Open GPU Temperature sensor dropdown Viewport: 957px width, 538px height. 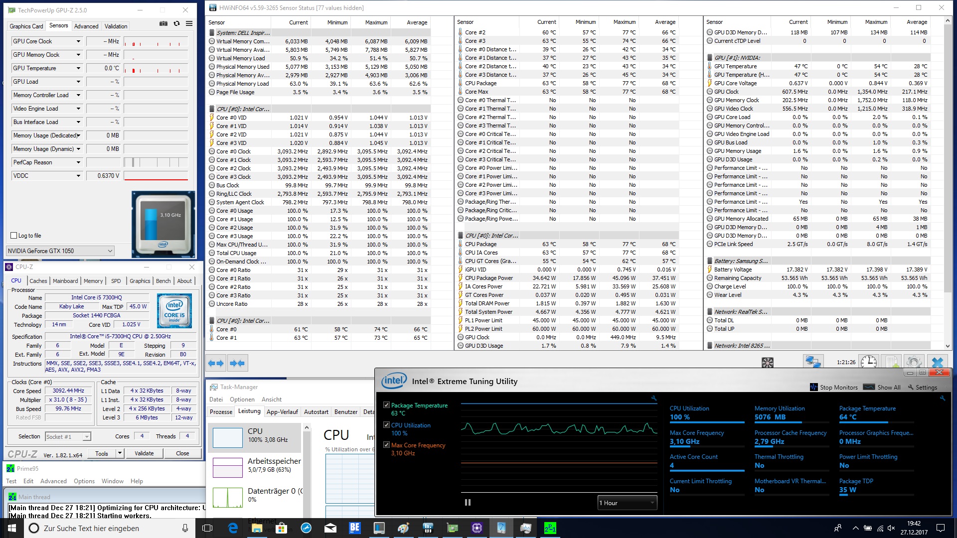[x=78, y=68]
